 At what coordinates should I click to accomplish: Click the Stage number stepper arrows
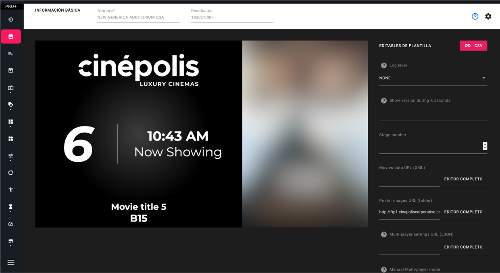(485, 146)
